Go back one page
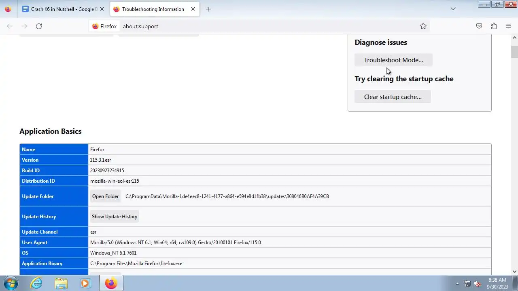518x291 pixels. click(x=10, y=26)
